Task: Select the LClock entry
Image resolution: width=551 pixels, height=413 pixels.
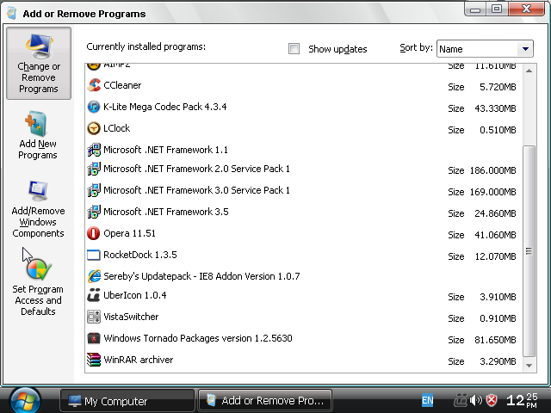Action: (x=304, y=128)
